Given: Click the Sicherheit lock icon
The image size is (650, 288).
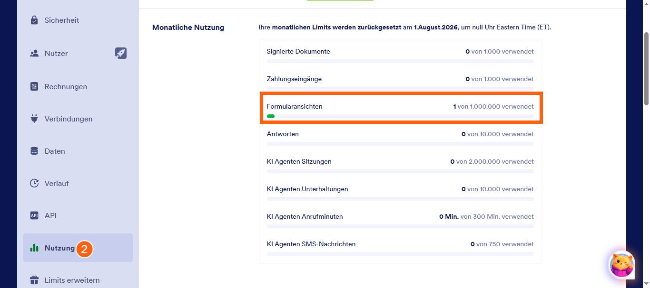Looking at the screenshot, I should 34,20.
